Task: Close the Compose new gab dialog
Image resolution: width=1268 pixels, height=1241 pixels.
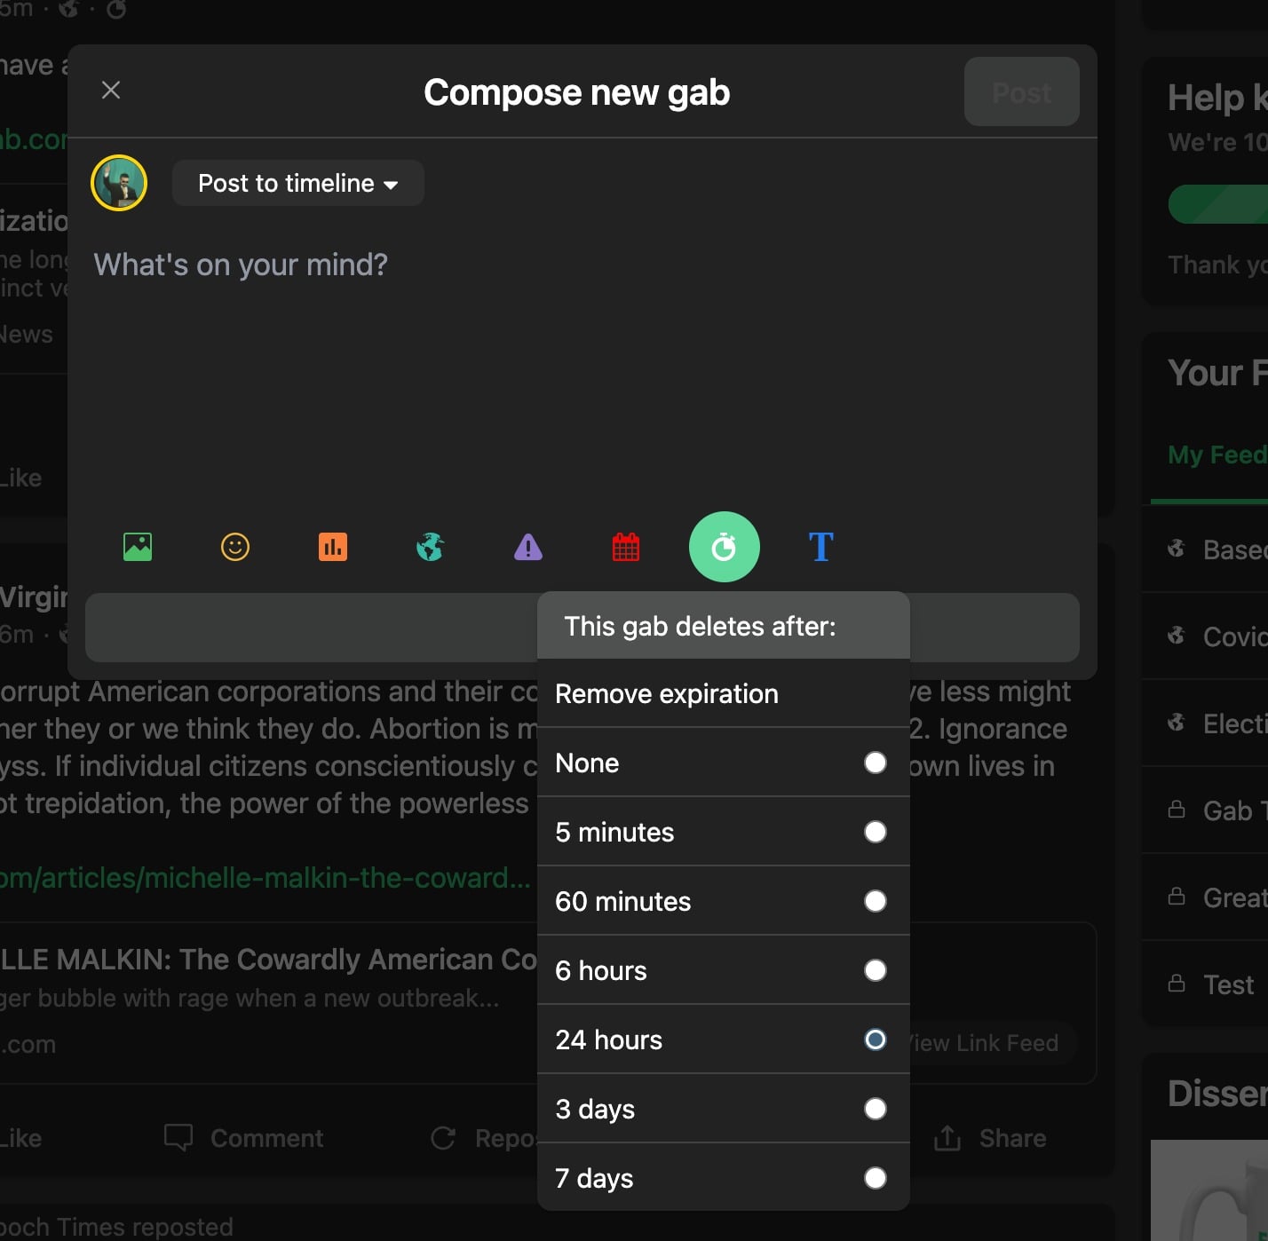Action: [x=111, y=91]
